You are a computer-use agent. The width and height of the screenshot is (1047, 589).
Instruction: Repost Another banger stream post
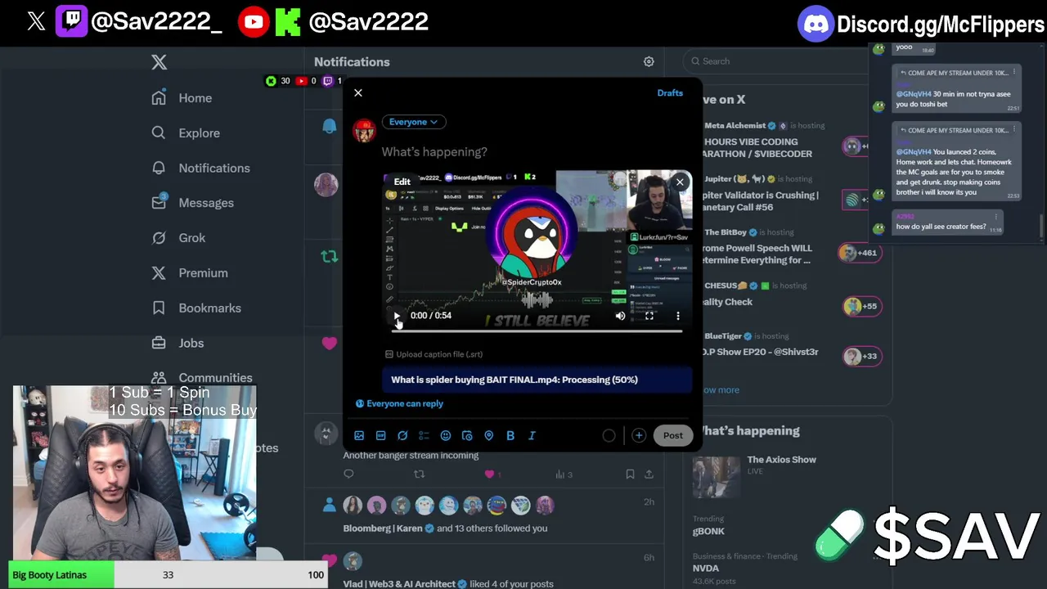point(419,474)
